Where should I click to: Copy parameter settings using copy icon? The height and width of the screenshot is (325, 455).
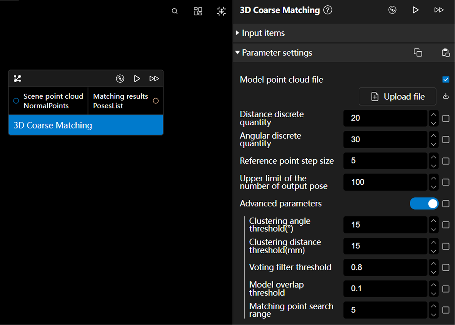(x=418, y=53)
